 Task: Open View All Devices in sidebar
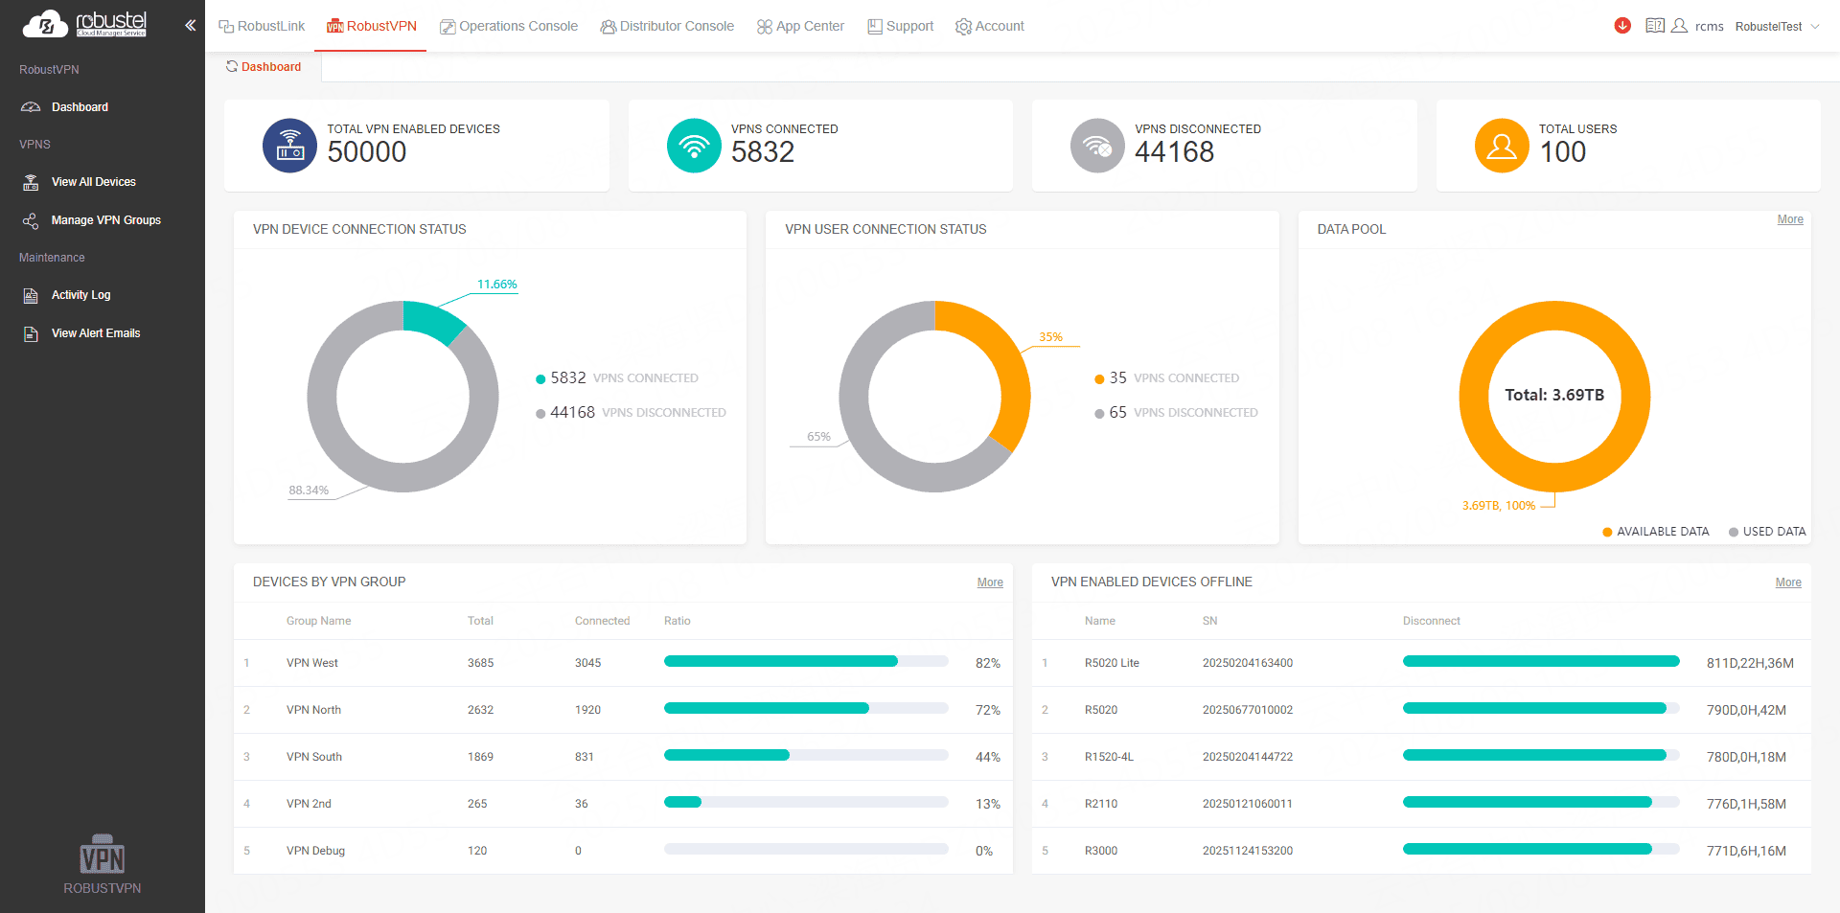[93, 182]
